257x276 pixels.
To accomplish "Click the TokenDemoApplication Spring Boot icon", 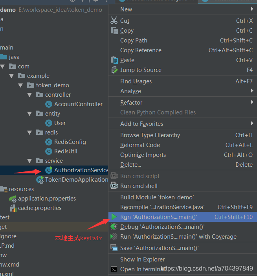I will (x=40, y=180).
